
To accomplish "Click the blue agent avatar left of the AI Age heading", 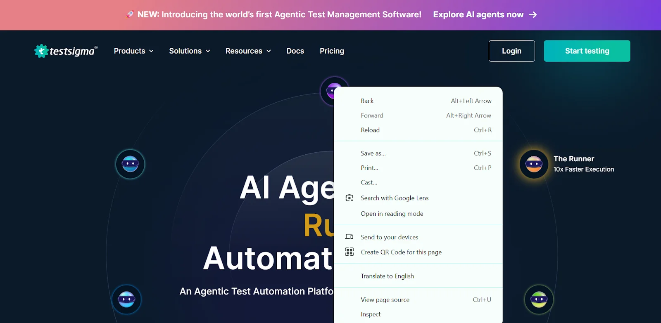I will pyautogui.click(x=130, y=164).
